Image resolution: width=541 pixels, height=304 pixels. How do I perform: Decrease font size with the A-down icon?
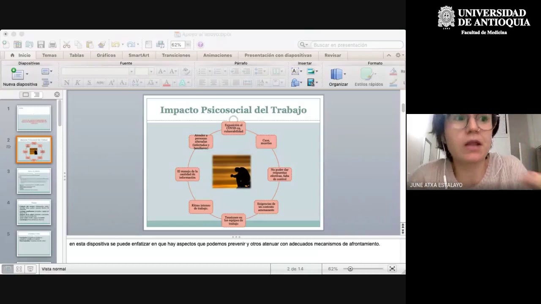point(173,71)
